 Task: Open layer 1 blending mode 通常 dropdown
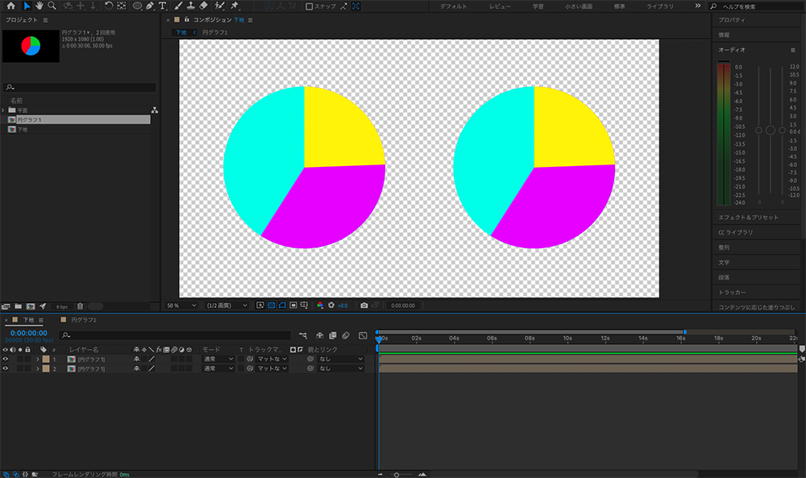point(218,360)
